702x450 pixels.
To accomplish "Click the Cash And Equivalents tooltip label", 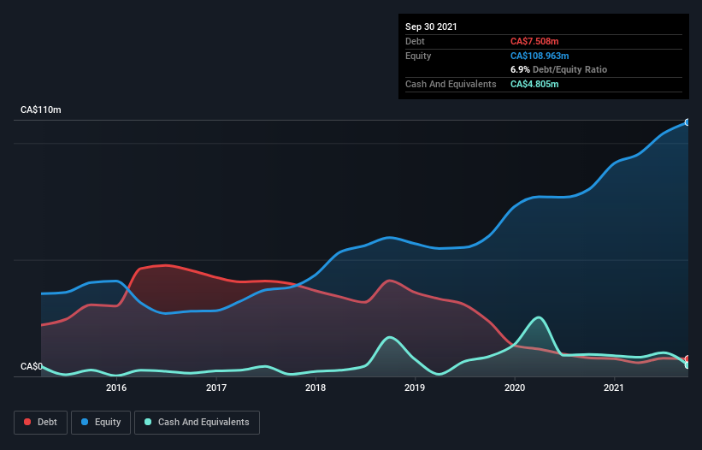I will point(451,84).
